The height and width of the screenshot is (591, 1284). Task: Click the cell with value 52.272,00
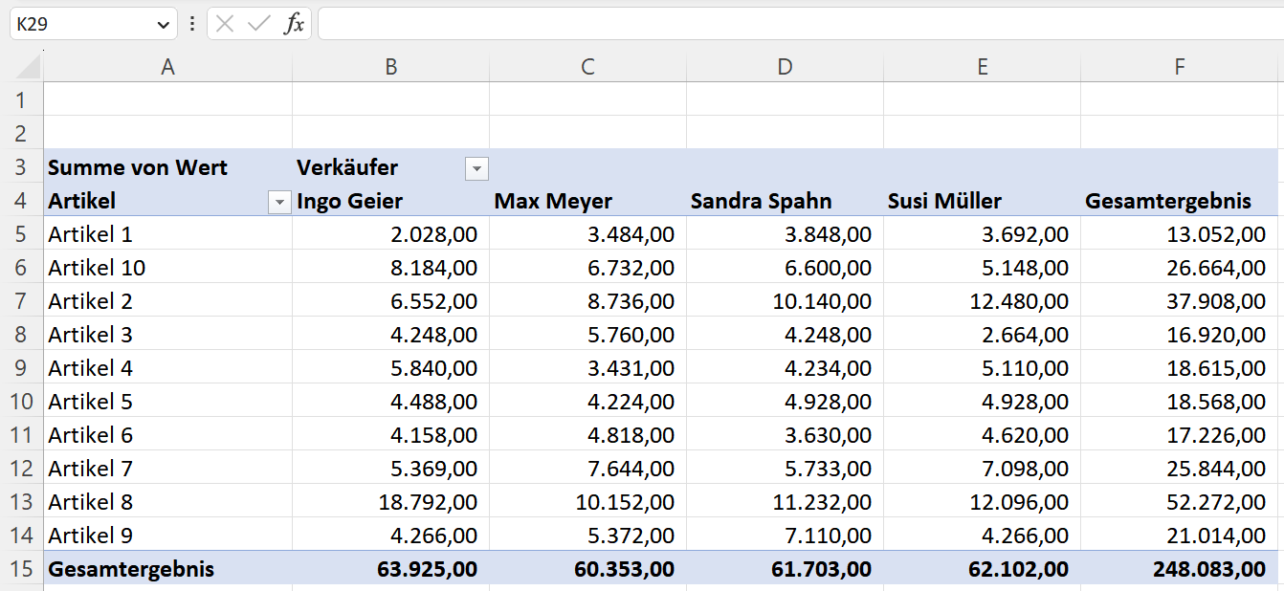[x=1180, y=501]
